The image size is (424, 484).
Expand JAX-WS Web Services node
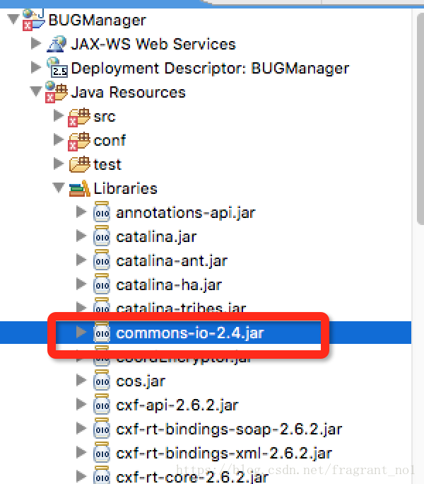click(36, 43)
